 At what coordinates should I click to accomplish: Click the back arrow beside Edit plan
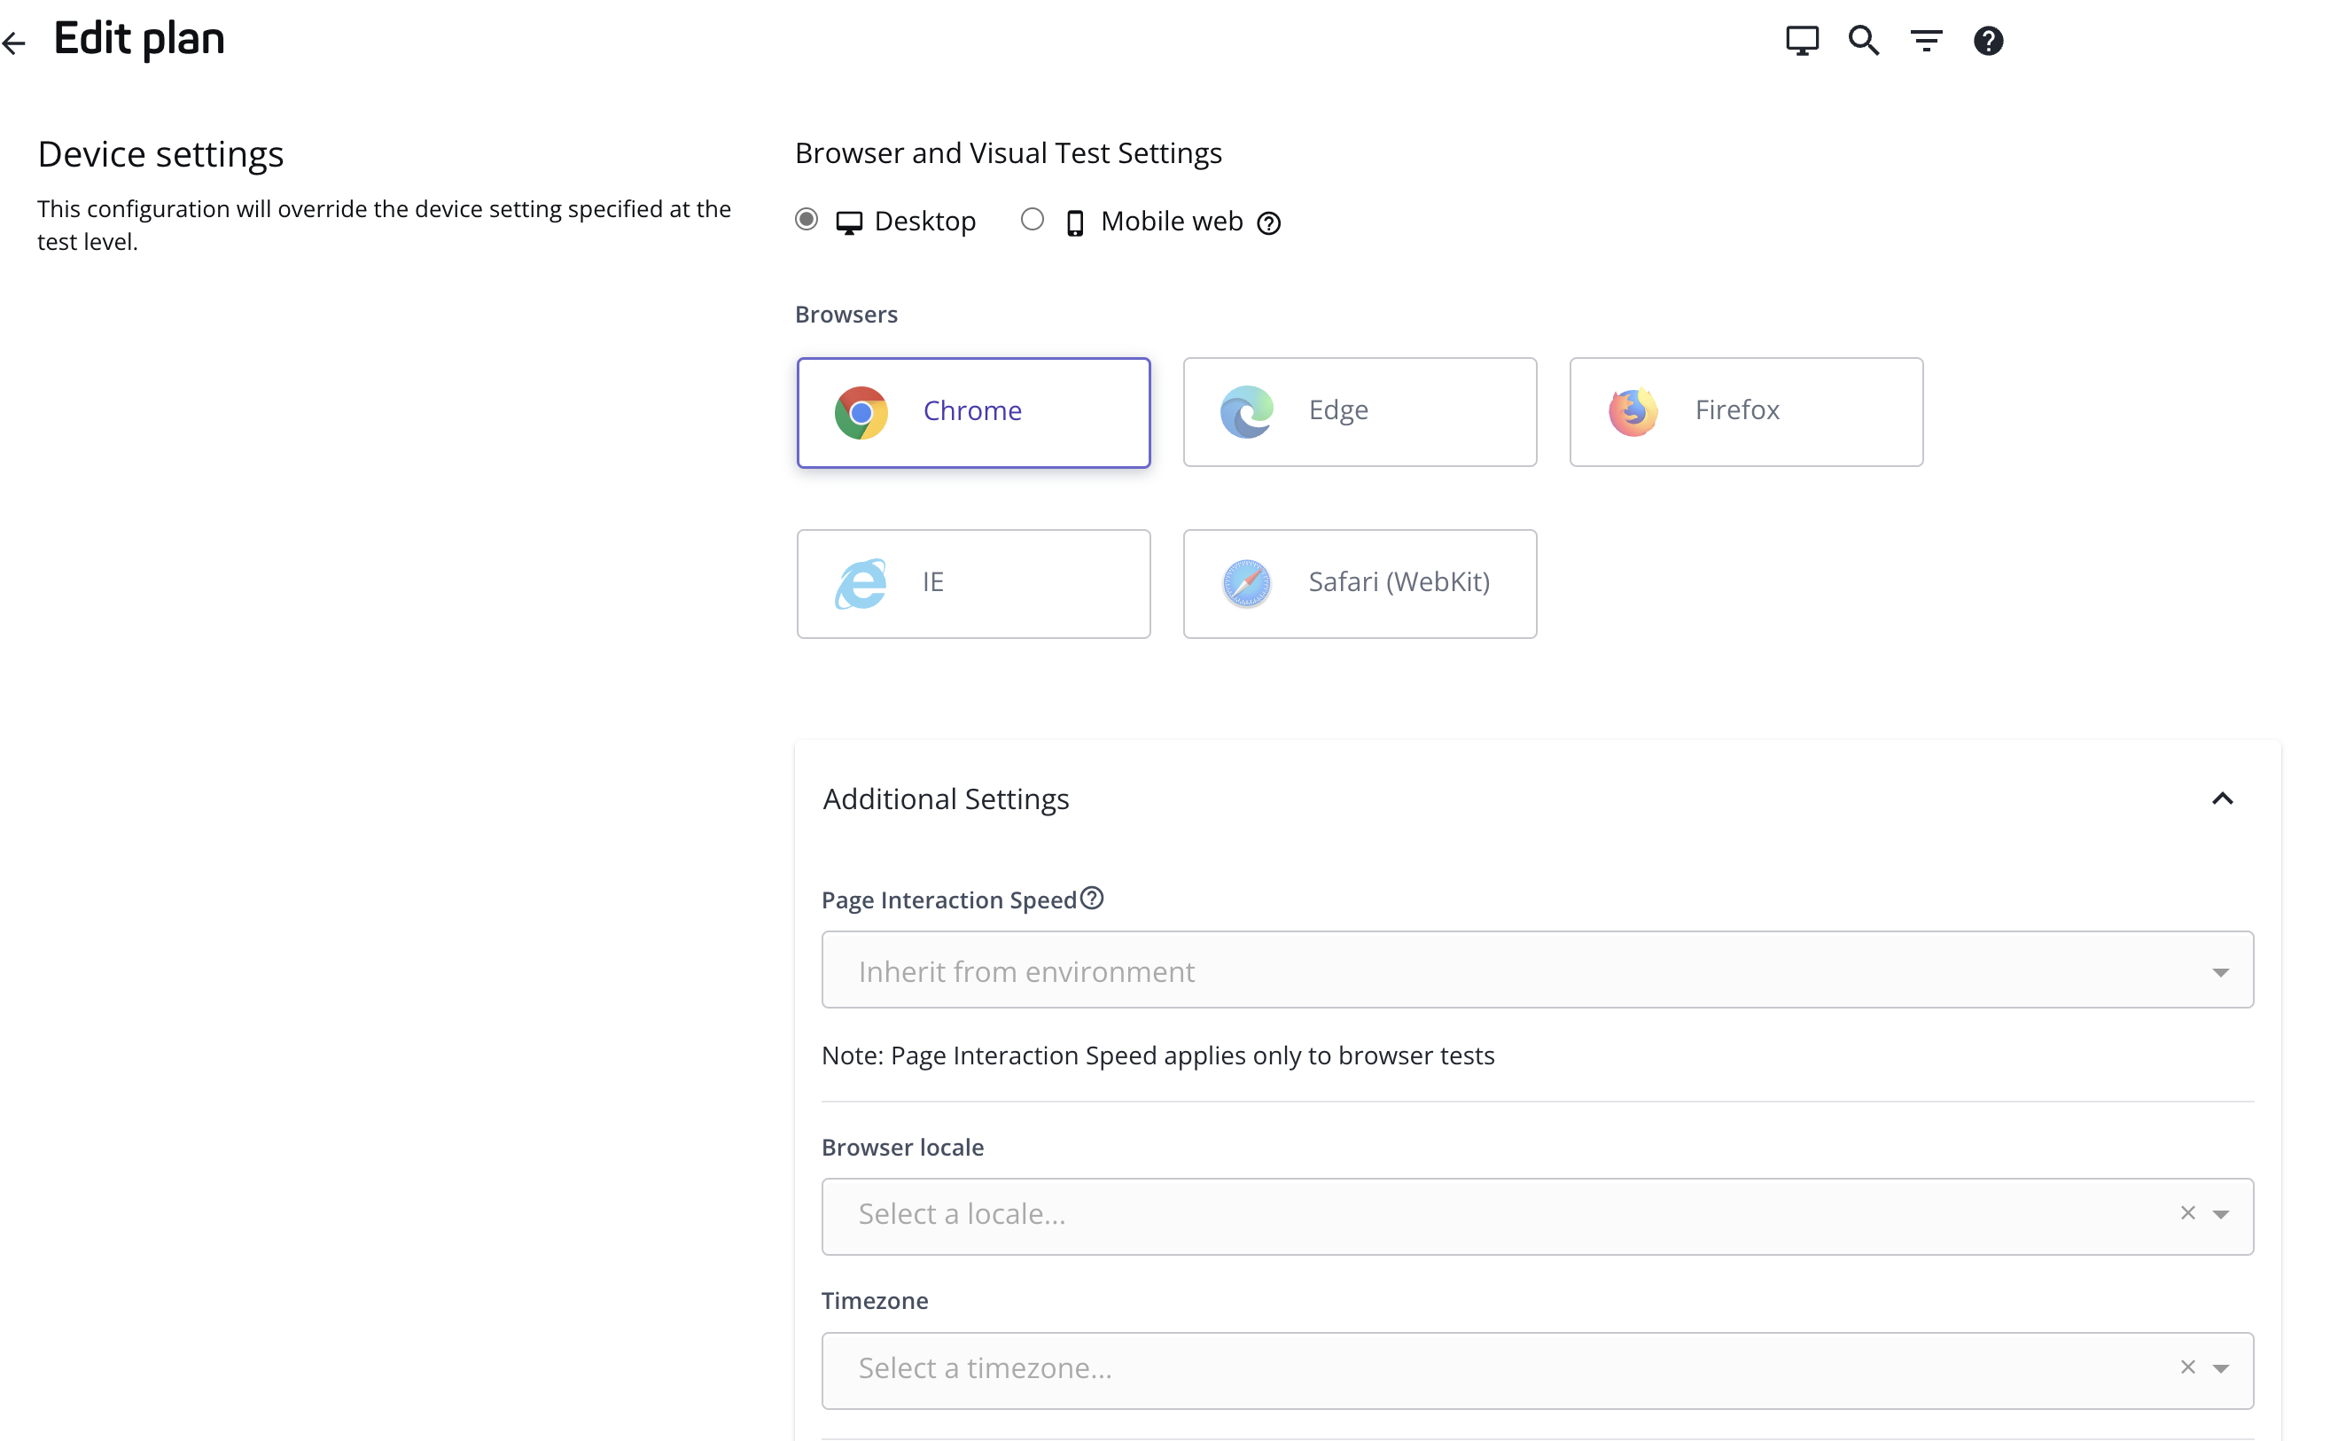coord(14,42)
